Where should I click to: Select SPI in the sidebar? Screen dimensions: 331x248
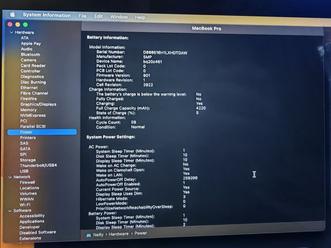coord(23,154)
